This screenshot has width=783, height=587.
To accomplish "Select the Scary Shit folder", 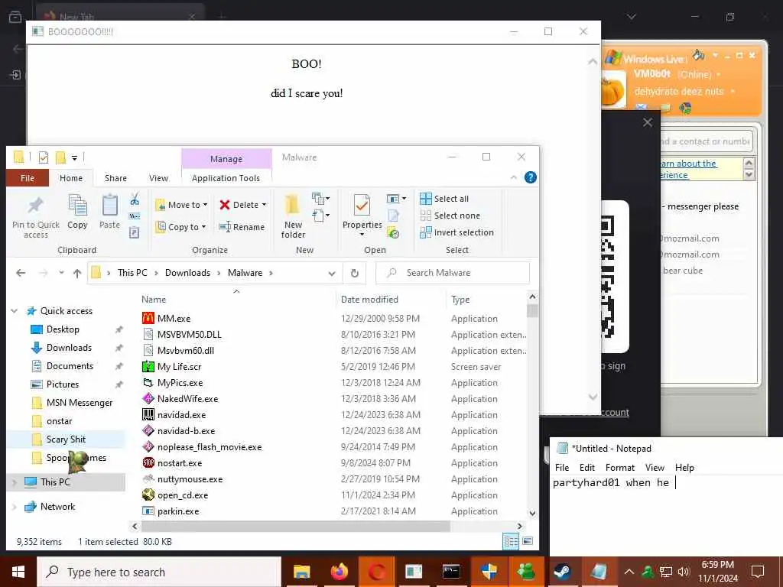I will coord(66,439).
